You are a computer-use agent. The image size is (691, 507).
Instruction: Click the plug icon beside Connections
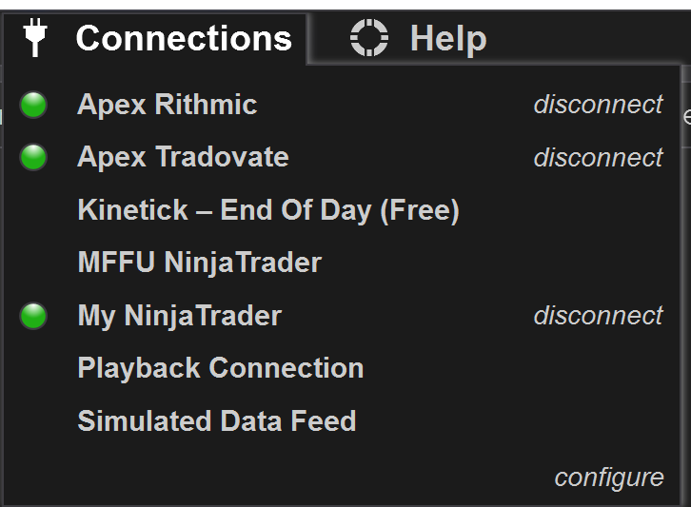pyautogui.click(x=35, y=38)
